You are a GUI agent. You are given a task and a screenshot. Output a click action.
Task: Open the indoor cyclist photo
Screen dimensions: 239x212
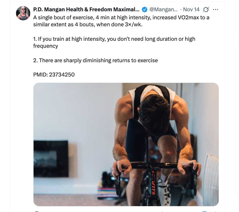point(81,113)
